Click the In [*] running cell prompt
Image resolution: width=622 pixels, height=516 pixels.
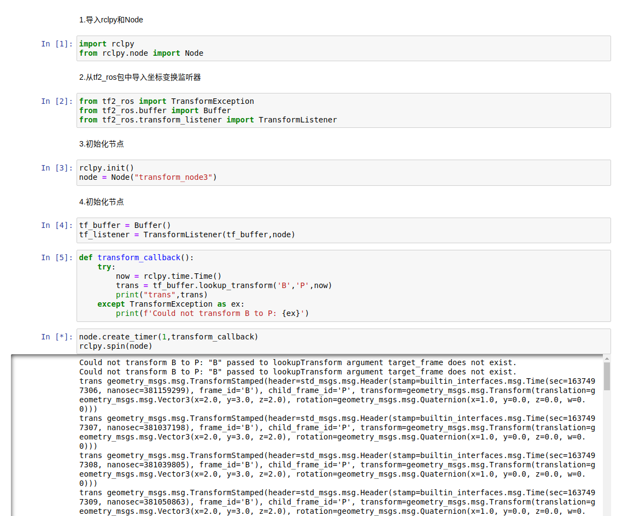click(x=57, y=337)
